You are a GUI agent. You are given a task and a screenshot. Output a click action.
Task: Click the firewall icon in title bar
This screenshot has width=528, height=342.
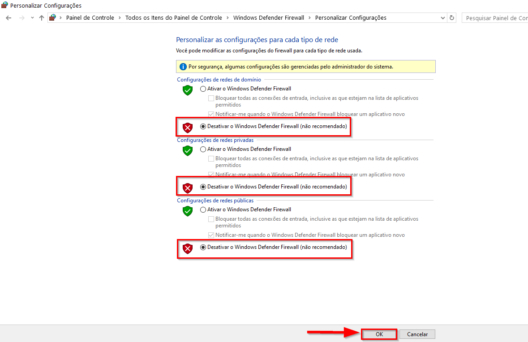5,5
